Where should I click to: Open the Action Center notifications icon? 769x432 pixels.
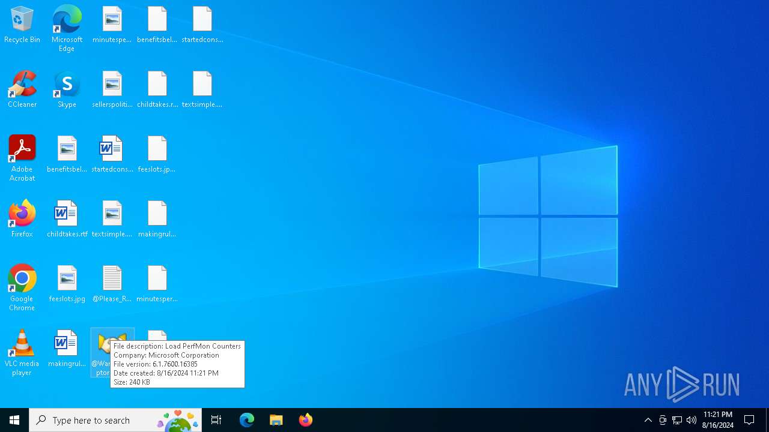[749, 420]
